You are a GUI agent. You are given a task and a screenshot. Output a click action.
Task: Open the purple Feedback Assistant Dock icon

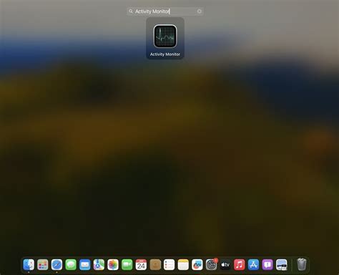tap(267, 264)
